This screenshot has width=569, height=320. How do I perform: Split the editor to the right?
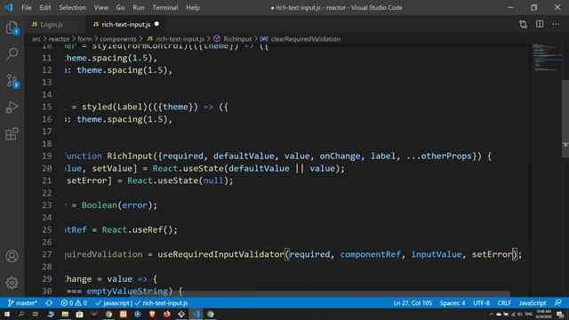[540, 24]
